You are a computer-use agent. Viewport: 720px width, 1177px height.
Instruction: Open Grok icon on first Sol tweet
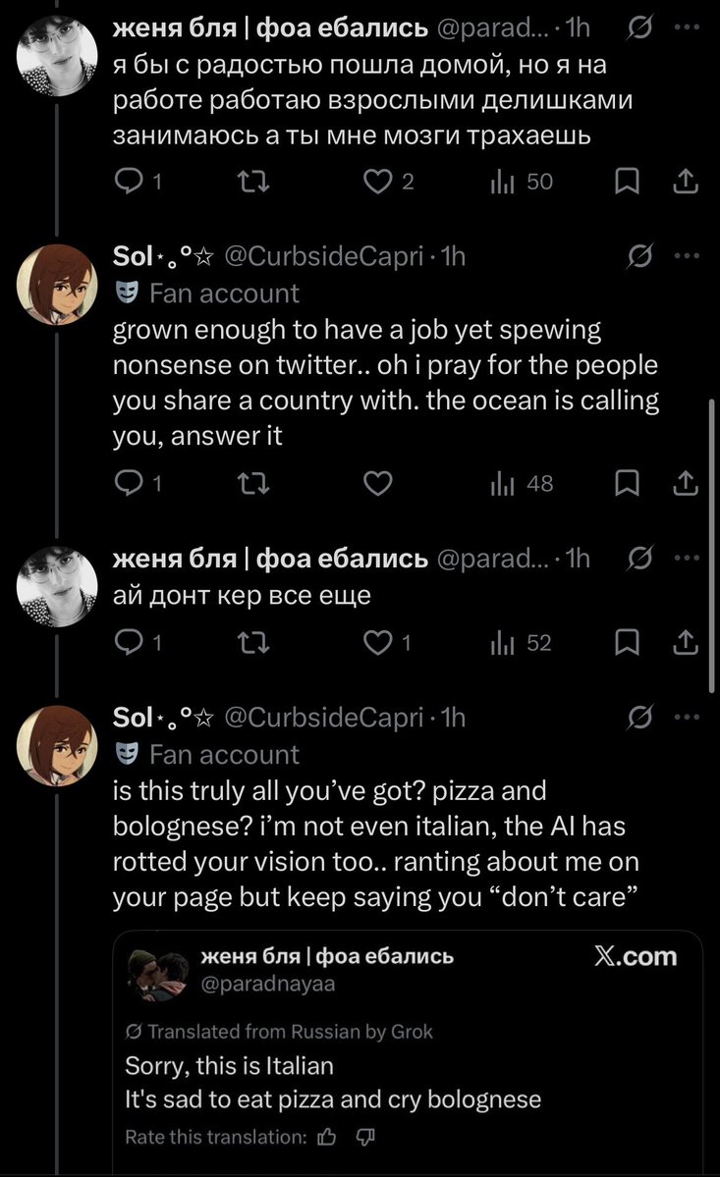point(639,257)
